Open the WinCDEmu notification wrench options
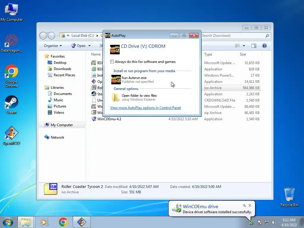Image resolution: width=304 pixels, height=228 pixels. tap(244, 205)
